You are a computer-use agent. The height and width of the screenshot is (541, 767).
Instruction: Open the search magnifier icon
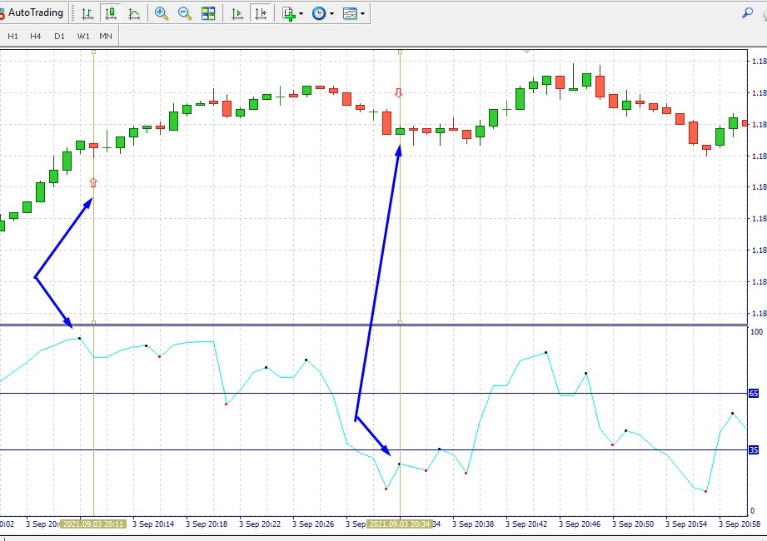click(747, 13)
